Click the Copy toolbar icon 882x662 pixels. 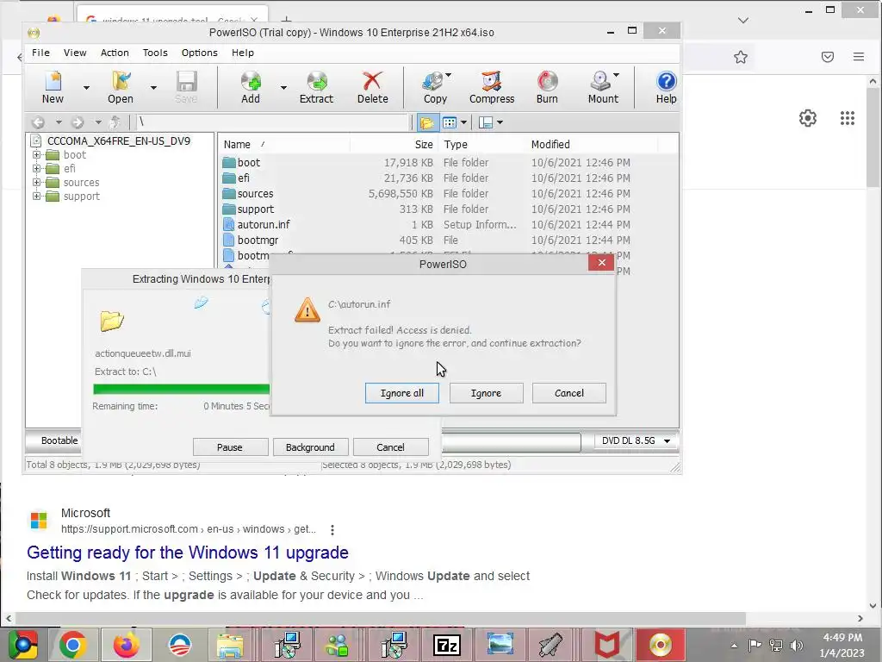coord(435,87)
